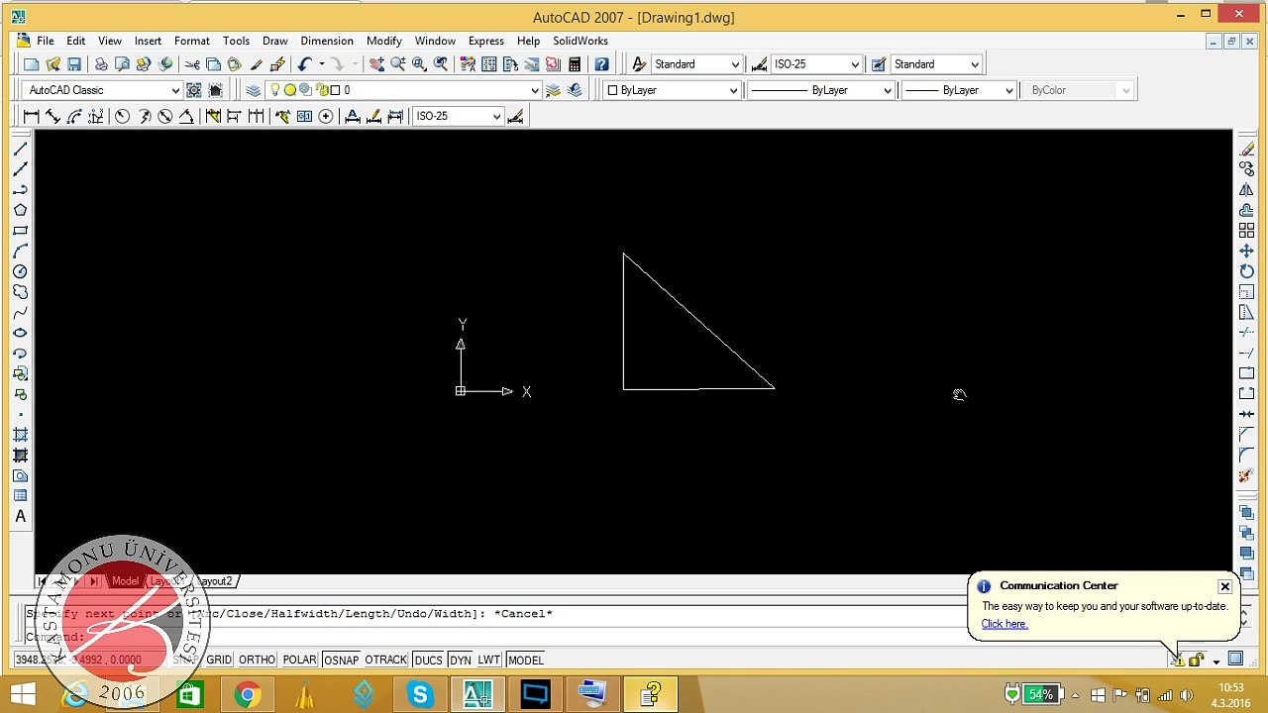Screen dimensions: 1268x713
Task: Expand the layer list dropdown arrow
Action: [535, 90]
